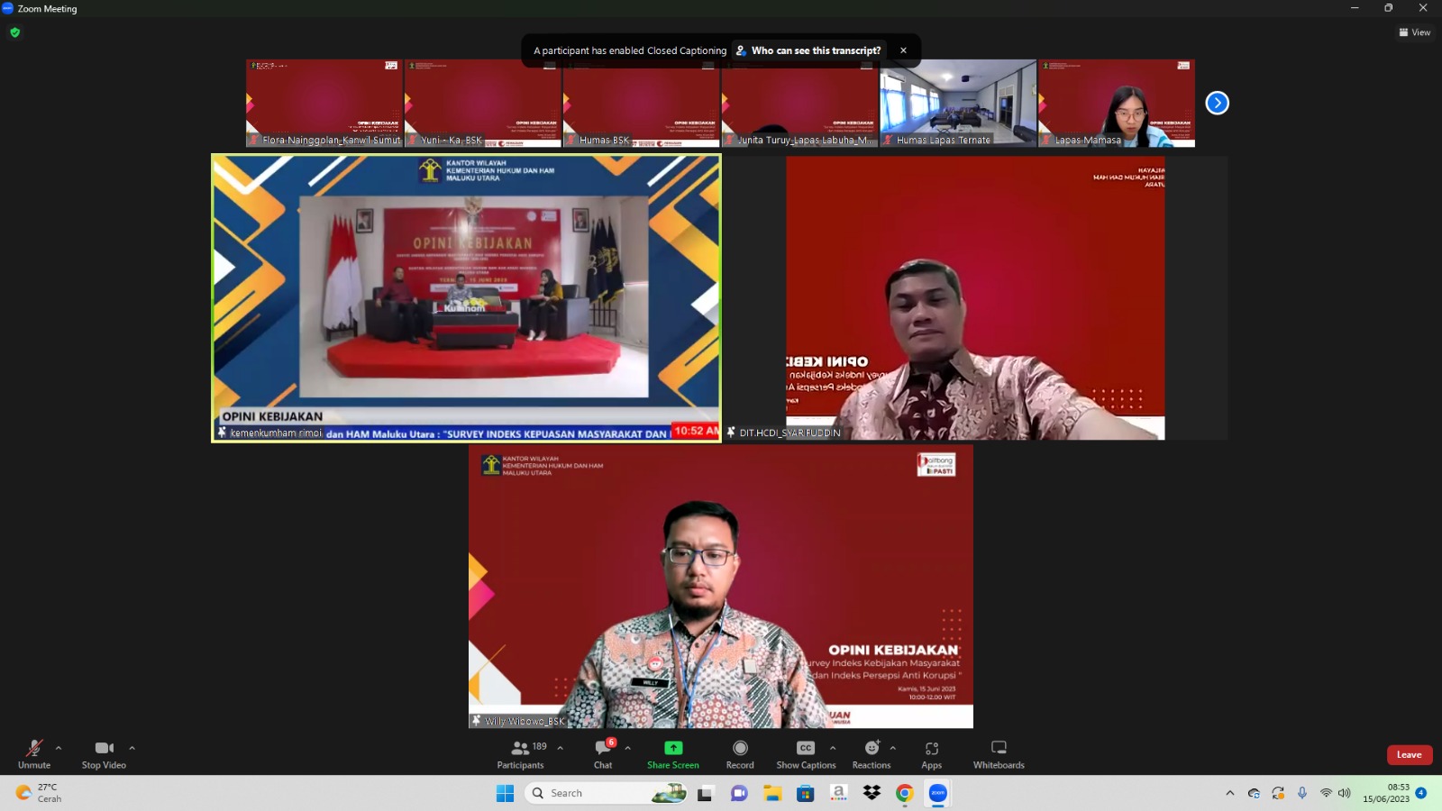Viewport: 1442px width, 811px height.
Task: Show next page of participant thumbnails
Action: (x=1217, y=103)
